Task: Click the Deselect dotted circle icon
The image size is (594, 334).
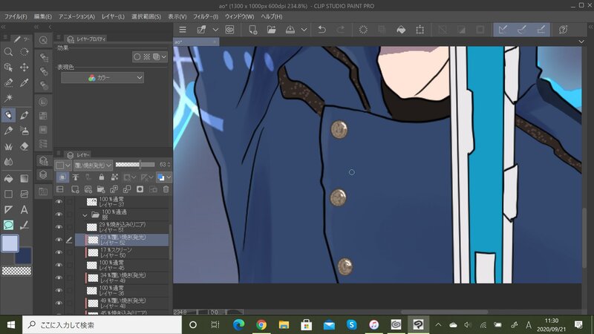Action: (x=363, y=30)
